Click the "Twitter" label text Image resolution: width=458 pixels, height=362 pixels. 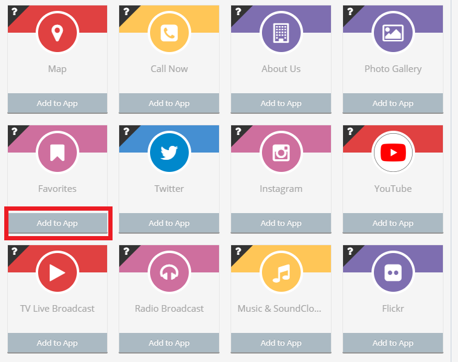point(169,189)
